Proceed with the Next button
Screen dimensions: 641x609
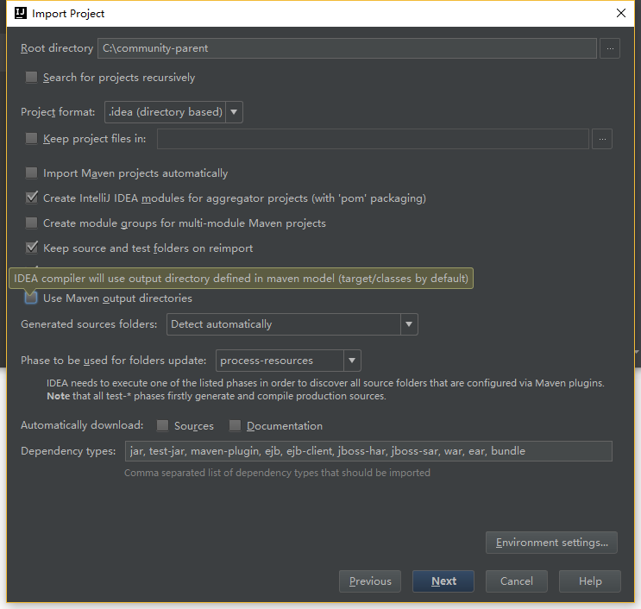[443, 581]
